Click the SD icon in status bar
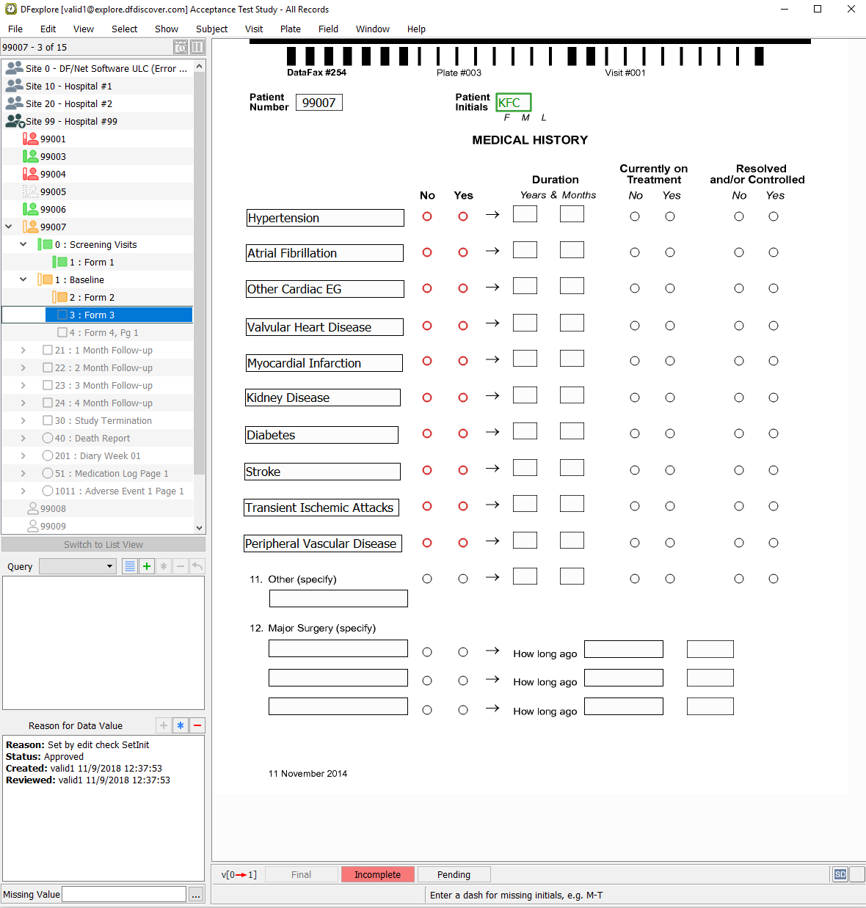Screen dimensions: 866x908 (x=840, y=874)
